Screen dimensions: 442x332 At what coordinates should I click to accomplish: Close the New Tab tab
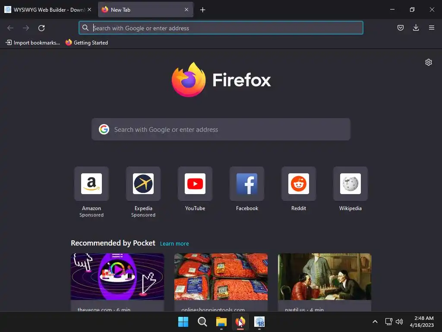click(x=186, y=10)
